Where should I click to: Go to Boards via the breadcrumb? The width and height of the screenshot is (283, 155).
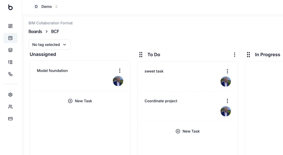click(x=35, y=32)
